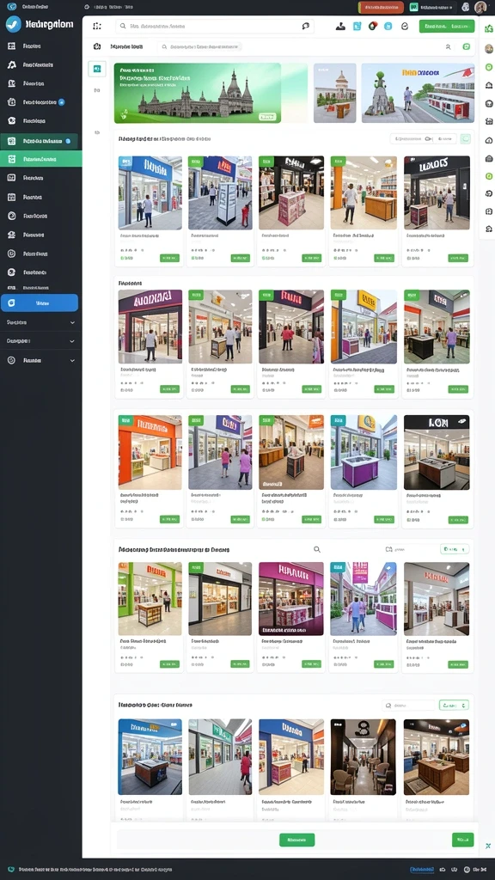Toggle the green chat icon in secondary header
The height and width of the screenshot is (880, 495).
(x=466, y=47)
